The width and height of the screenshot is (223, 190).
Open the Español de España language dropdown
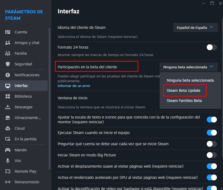coord(195,27)
